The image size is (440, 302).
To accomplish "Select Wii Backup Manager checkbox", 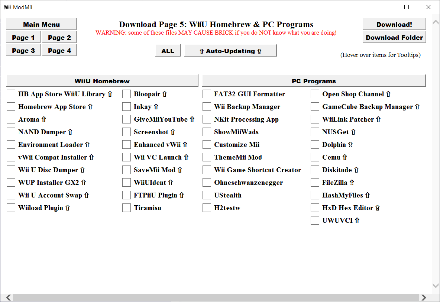I will point(207,107).
